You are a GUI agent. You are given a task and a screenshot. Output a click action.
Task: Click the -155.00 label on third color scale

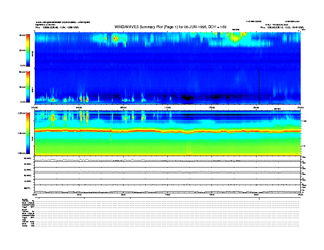coord(21,153)
